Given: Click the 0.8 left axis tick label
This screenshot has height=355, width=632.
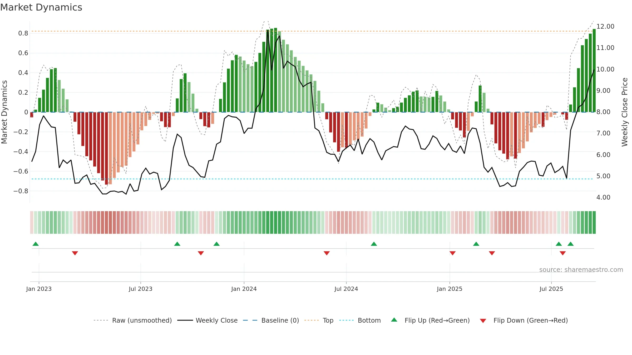Looking at the screenshot, I should click(x=23, y=33).
